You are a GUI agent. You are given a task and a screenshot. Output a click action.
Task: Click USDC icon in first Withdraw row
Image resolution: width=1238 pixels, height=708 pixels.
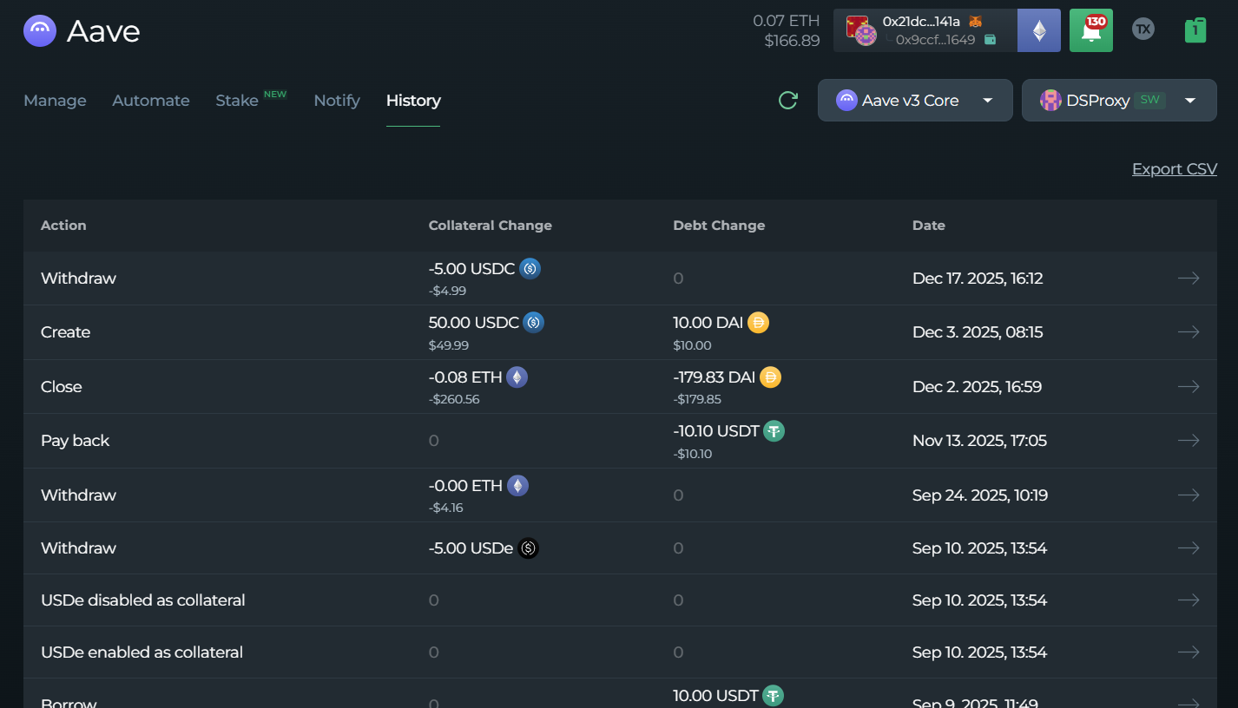[530, 269]
